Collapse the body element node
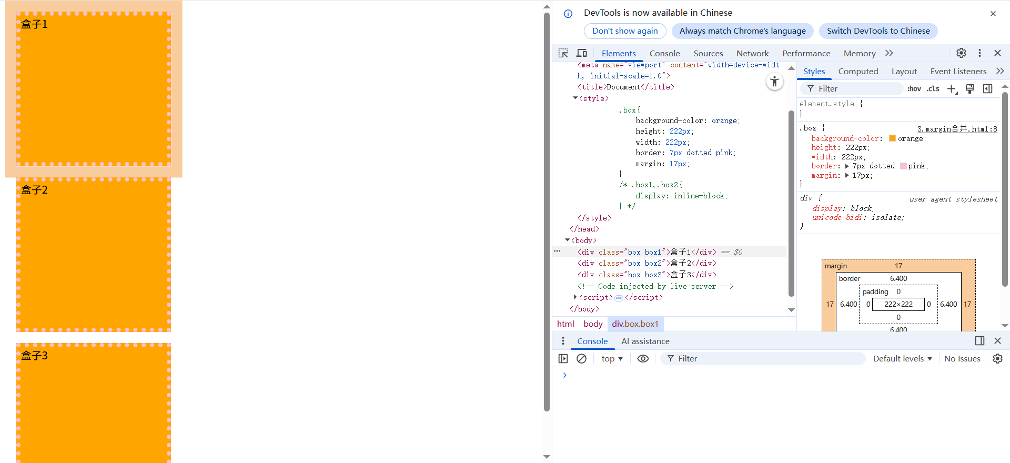The width and height of the screenshot is (1010, 463). point(567,240)
